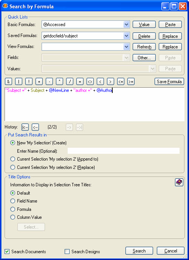Click the Enter Name optional text field
This screenshot has width=189, height=260.
click(124, 151)
